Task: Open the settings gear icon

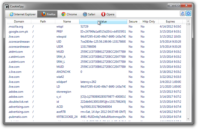Action: [x=188, y=13]
